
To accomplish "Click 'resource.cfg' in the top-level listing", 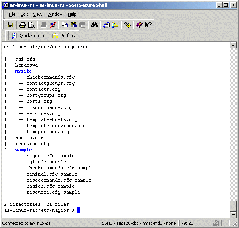I will 32,144.
